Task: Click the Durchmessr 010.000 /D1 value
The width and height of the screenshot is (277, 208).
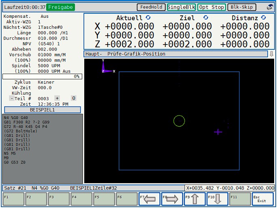Action: (x=53, y=38)
